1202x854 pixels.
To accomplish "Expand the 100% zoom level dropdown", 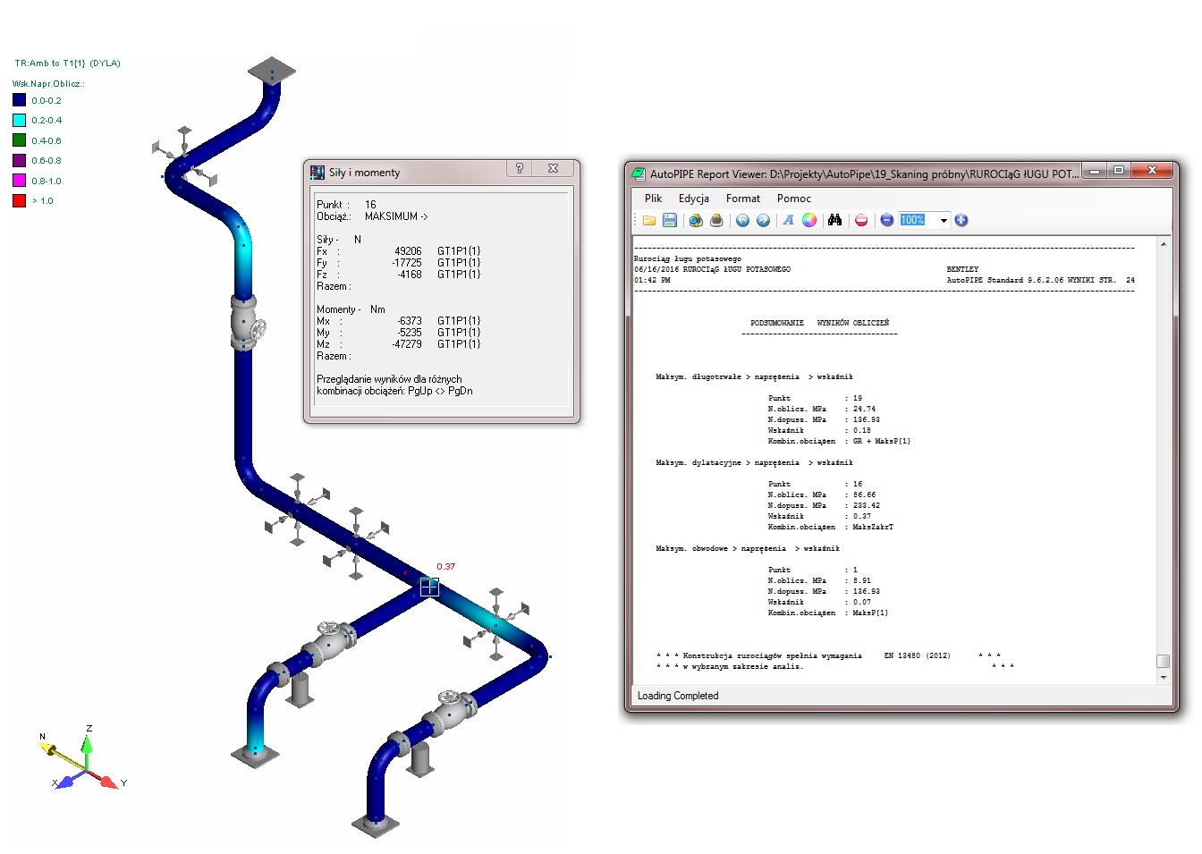I will tap(944, 221).
